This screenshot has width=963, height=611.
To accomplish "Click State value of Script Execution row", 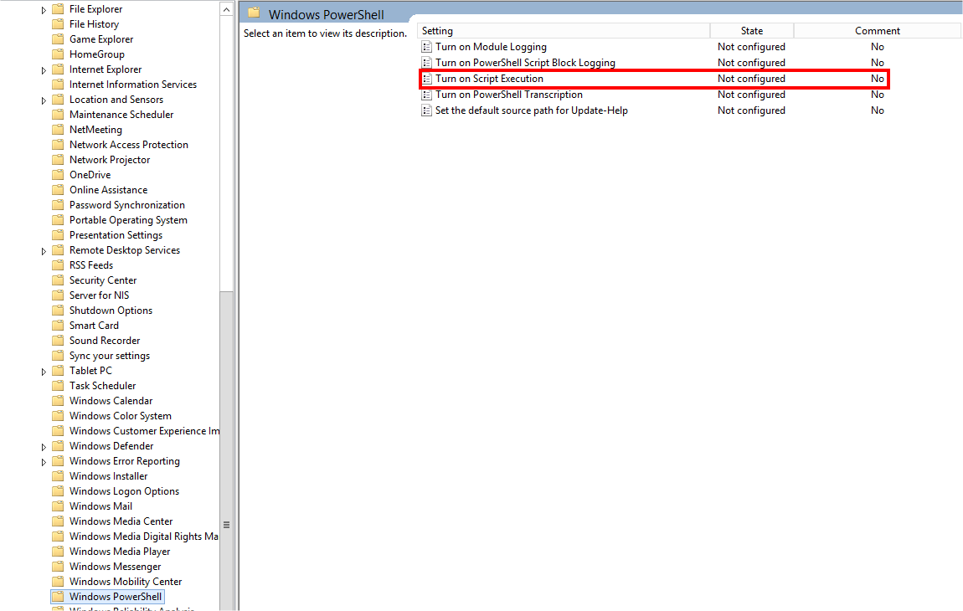I will 751,79.
